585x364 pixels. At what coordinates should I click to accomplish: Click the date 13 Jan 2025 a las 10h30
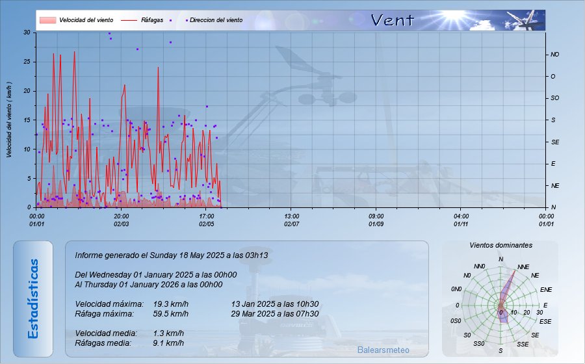click(x=275, y=304)
